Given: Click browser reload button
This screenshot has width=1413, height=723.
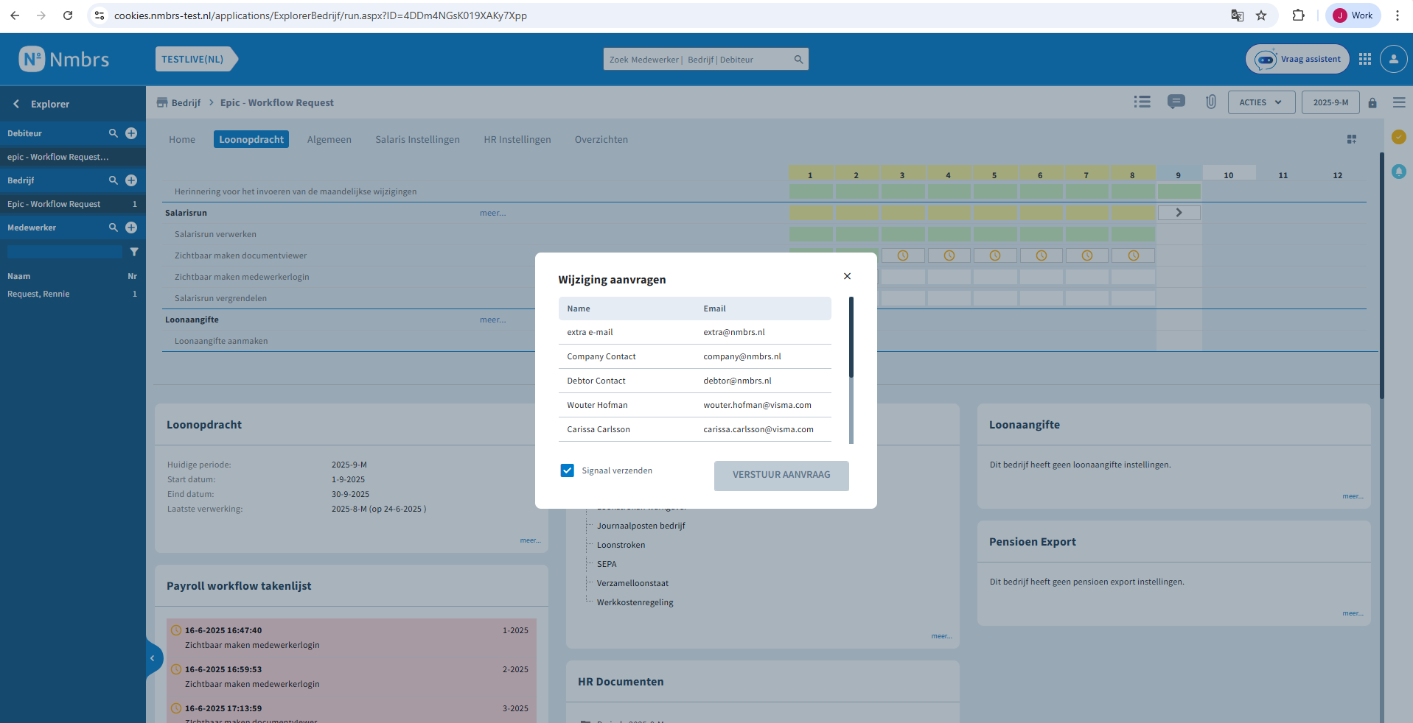Looking at the screenshot, I should pyautogui.click(x=68, y=15).
